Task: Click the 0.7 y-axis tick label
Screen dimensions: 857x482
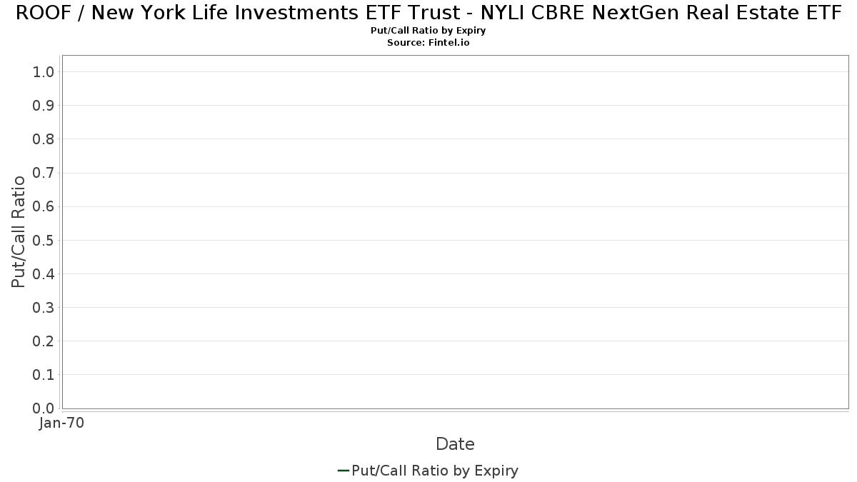Action: point(44,173)
